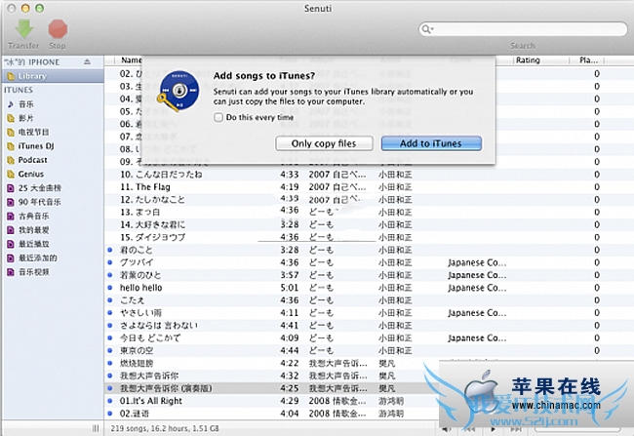Click the eject icon beside IPHONE
634x436 pixels.
pyautogui.click(x=87, y=61)
